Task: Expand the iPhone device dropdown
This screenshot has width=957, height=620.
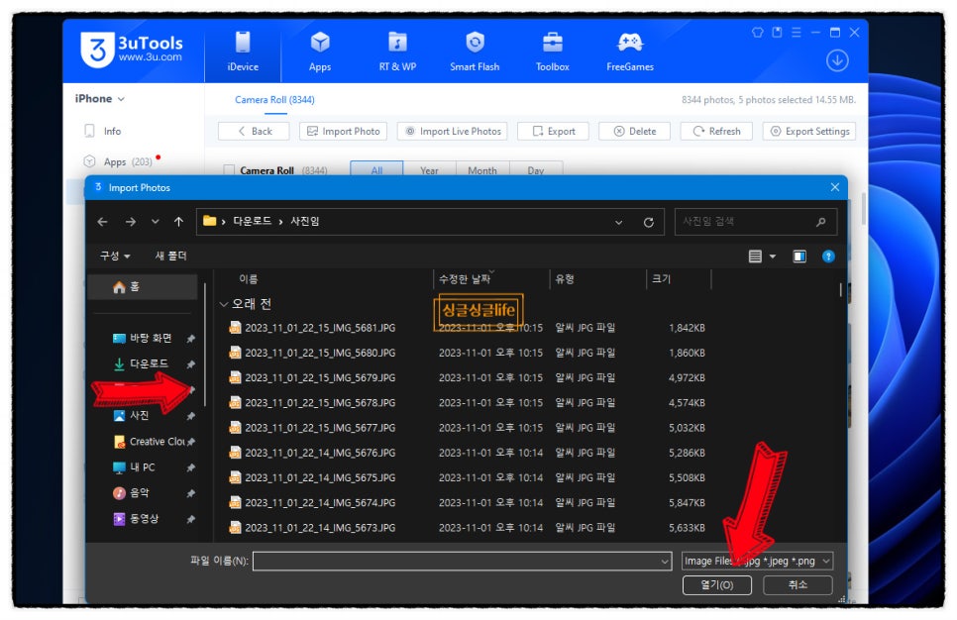Action: 100,99
